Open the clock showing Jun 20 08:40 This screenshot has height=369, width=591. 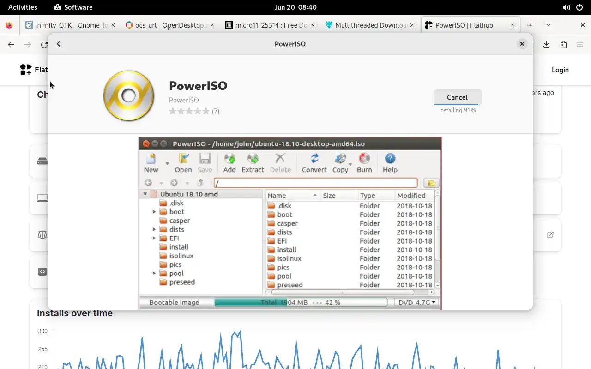[295, 7]
